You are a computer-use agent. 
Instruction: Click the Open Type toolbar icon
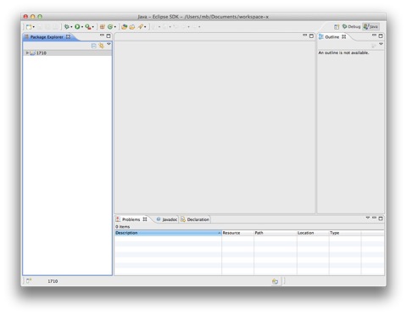click(x=124, y=27)
